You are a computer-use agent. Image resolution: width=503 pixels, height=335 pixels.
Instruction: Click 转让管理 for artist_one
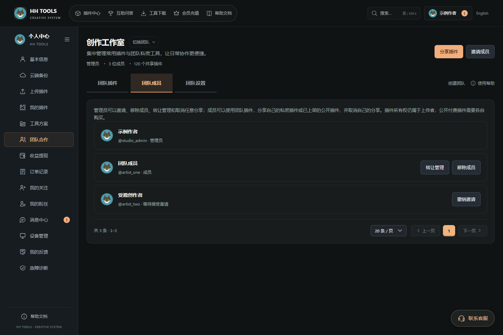pos(435,167)
